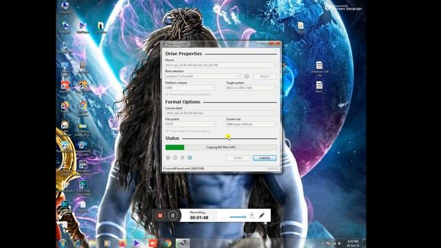The height and width of the screenshot is (248, 441).
Task: Select the Firefox desktop shortcut
Action: coord(65,107)
